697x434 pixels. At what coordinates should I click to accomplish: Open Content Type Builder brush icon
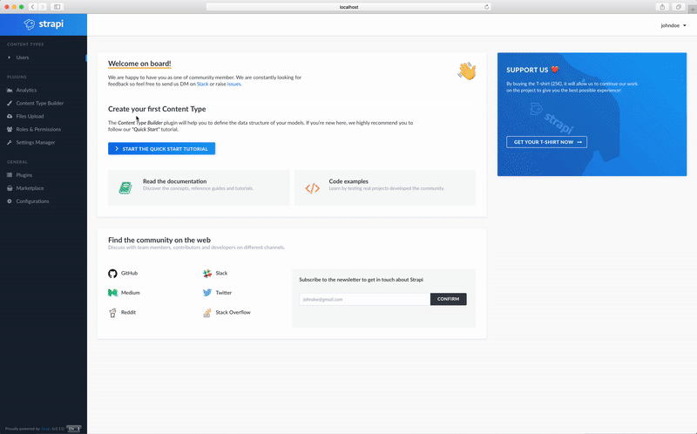coord(10,103)
